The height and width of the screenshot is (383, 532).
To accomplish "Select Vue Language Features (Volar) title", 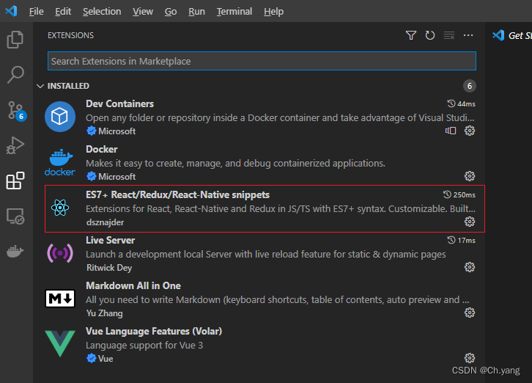I will 154,332.
